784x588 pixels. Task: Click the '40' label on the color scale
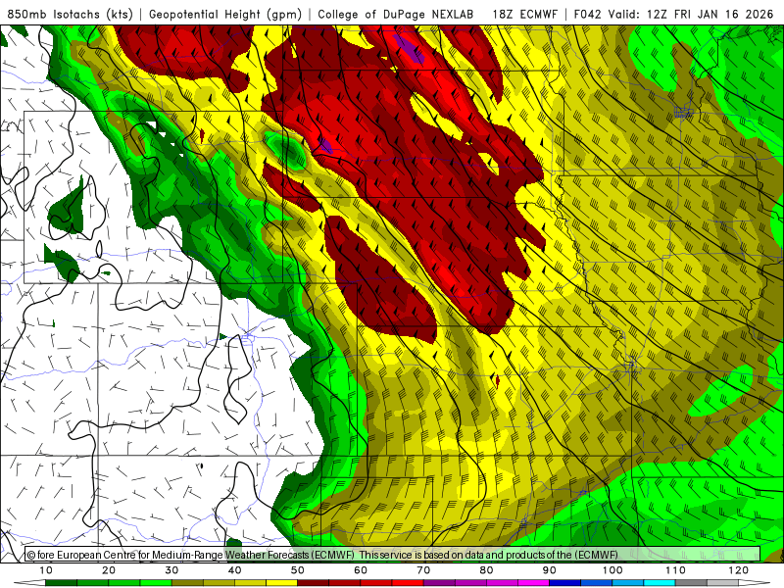pyautogui.click(x=234, y=570)
